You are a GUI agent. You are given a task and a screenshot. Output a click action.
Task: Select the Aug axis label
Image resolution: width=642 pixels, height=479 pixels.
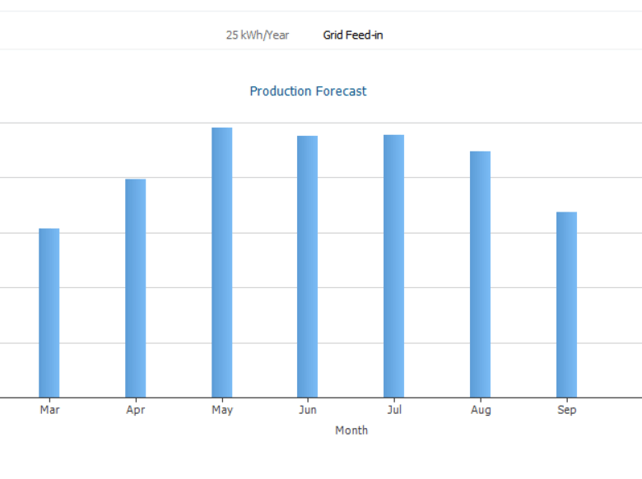[481, 410]
